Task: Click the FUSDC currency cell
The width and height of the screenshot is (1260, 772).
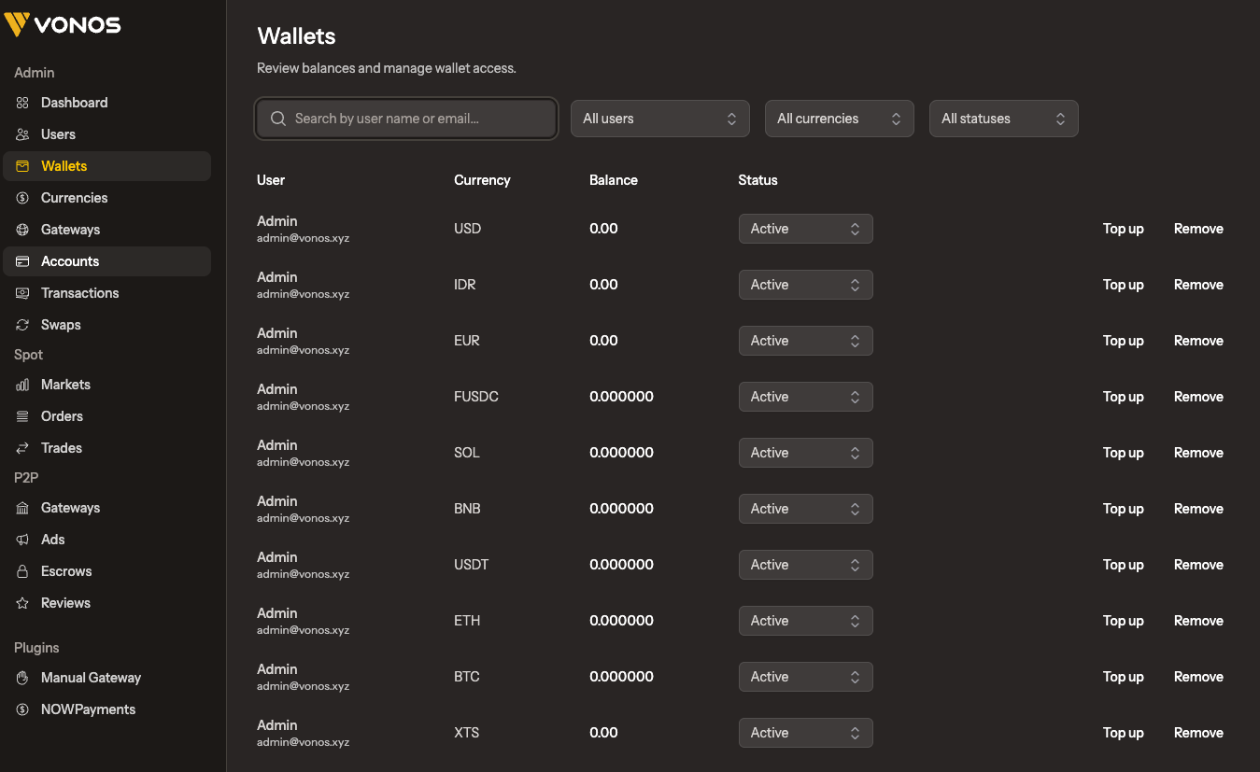Action: coord(476,397)
